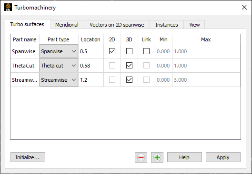Click the 3D column header

129,39
